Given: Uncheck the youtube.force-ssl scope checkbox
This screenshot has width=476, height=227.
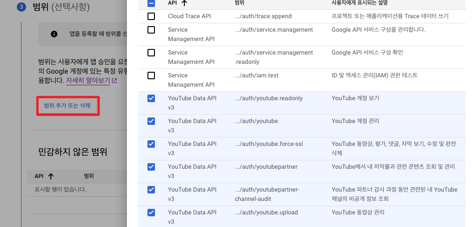Looking at the screenshot, I should click(x=151, y=144).
